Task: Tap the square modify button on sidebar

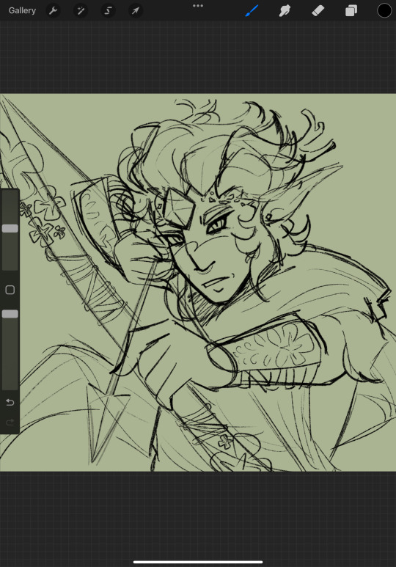Action: (x=10, y=290)
